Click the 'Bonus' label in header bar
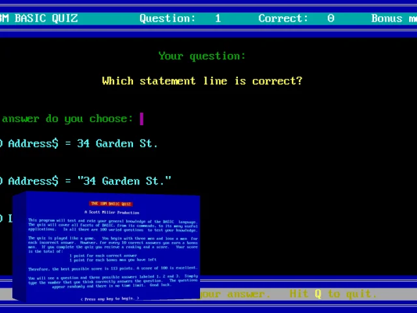The height and width of the screenshot is (313, 417). 387,18
